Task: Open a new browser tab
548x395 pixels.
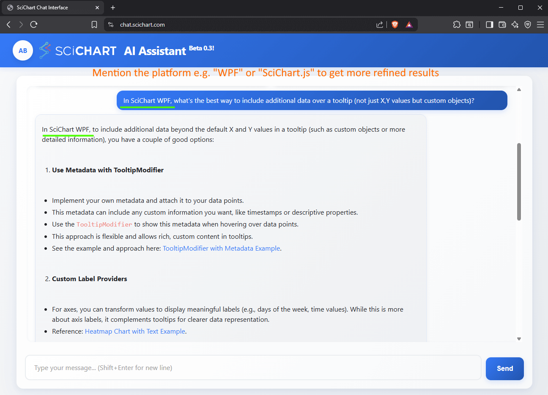Action: (x=113, y=8)
